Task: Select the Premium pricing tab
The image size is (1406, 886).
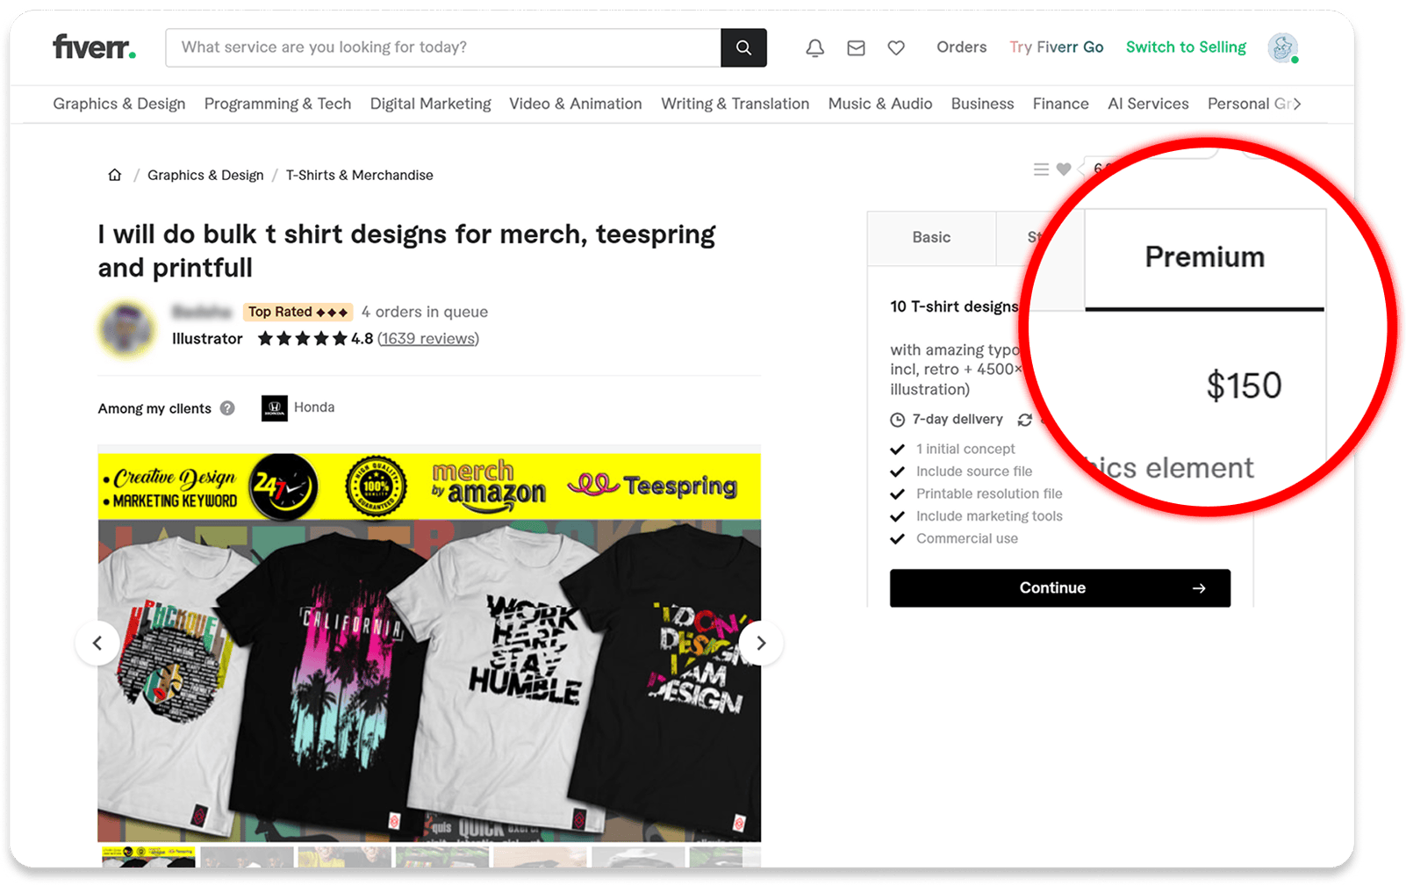Action: click(1204, 256)
